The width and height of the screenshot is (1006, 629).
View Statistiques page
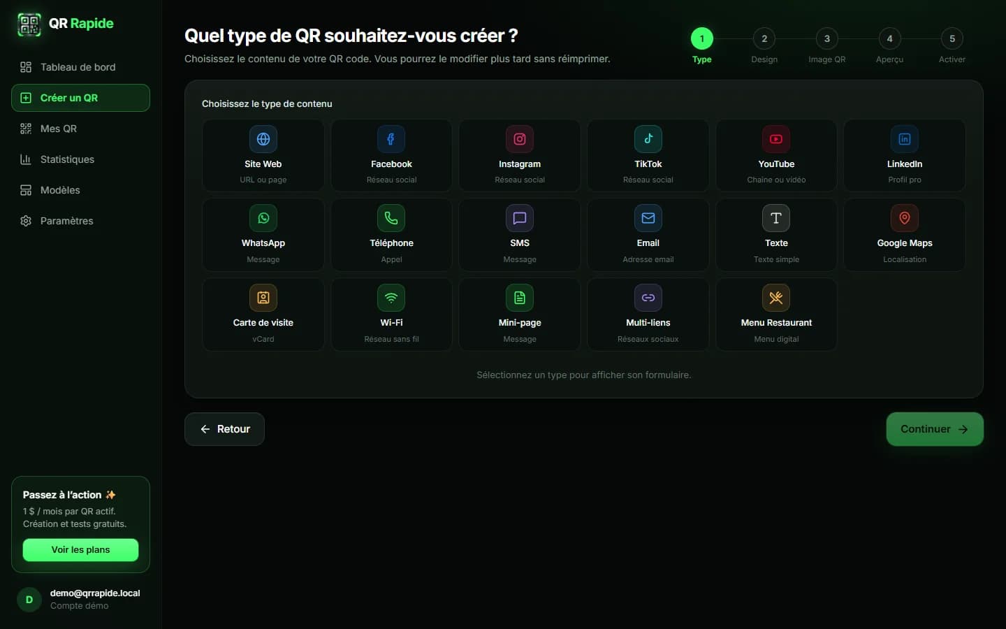coord(80,159)
